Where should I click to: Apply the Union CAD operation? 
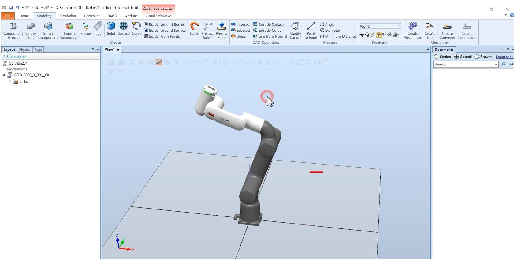click(x=239, y=36)
